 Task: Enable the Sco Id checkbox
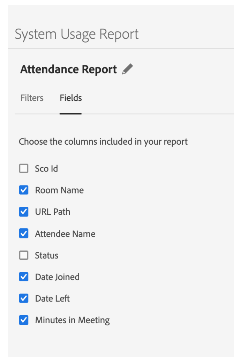pyautogui.click(x=24, y=168)
